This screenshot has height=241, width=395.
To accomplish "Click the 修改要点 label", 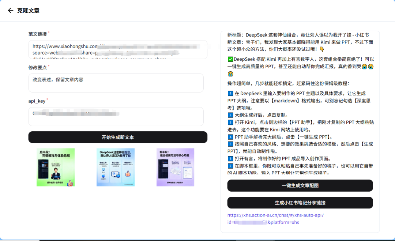I will [x=38, y=68].
